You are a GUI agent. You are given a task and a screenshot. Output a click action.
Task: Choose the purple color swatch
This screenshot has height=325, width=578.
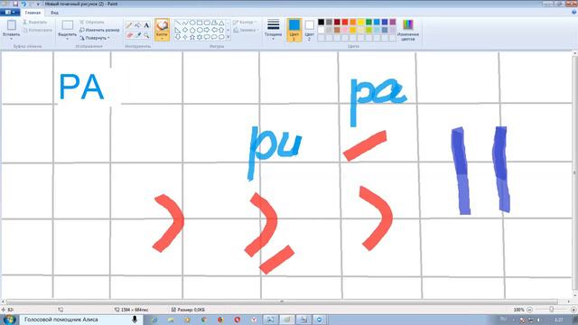393,22
